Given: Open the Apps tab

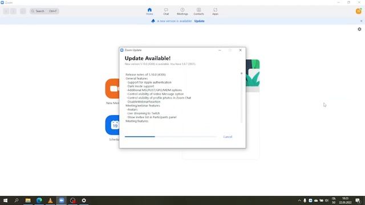Looking at the screenshot, I should [x=215, y=11].
